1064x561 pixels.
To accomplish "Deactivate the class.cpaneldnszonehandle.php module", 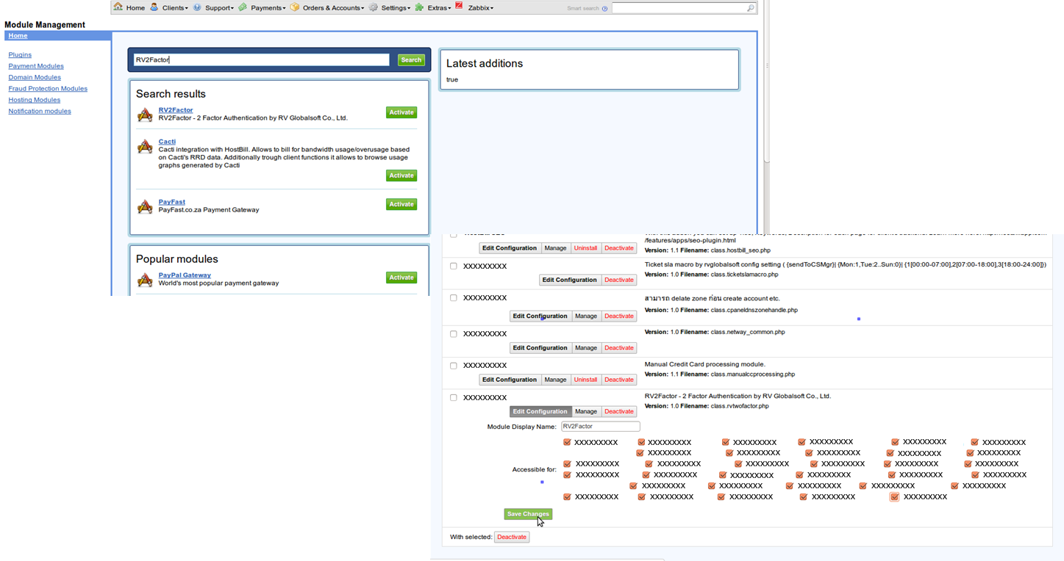I will click(619, 316).
